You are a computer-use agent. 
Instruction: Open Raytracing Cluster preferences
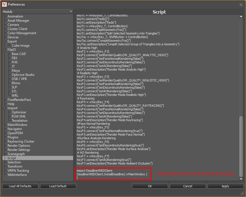tap(21, 141)
